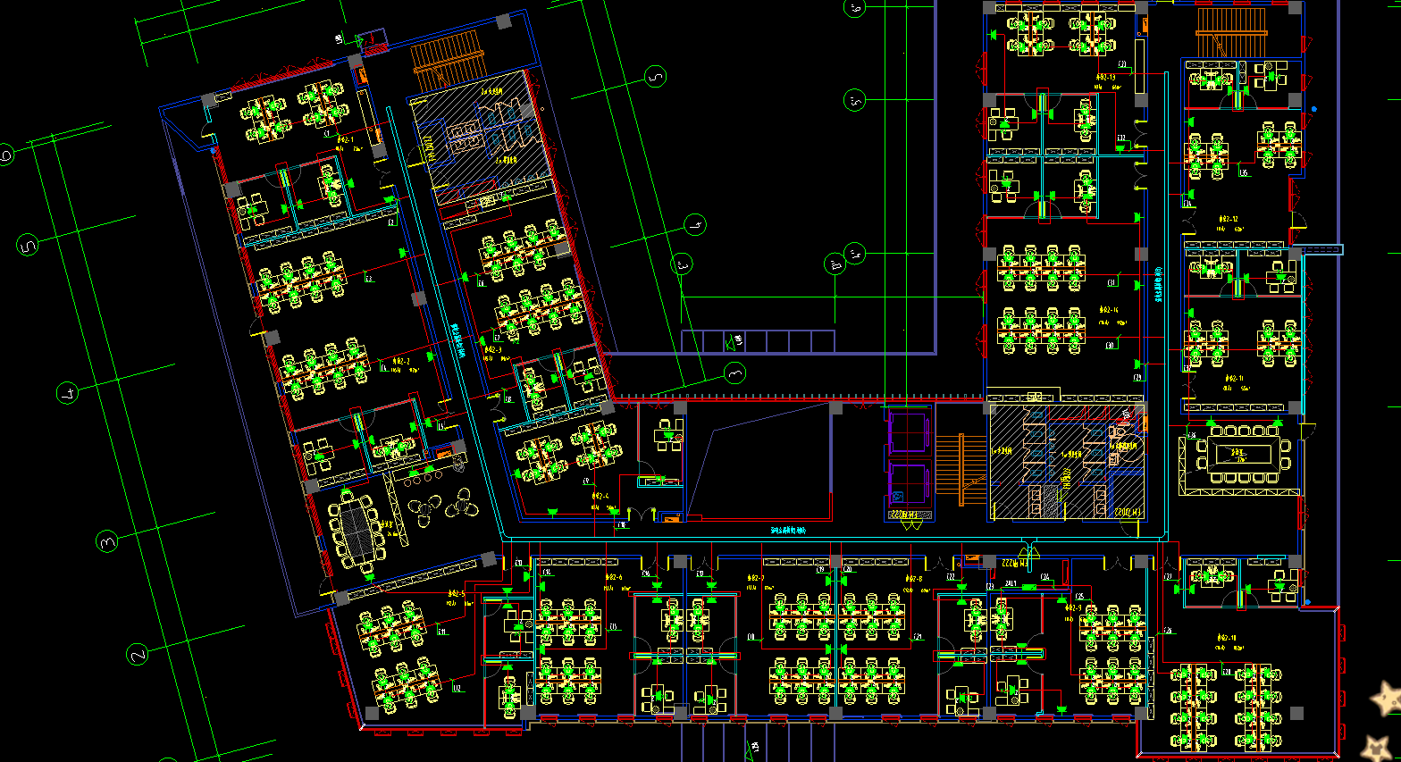Viewport: 1401px width, 762px height.
Task: Select the orange staircase in the angled left wing
Action: coord(448,61)
